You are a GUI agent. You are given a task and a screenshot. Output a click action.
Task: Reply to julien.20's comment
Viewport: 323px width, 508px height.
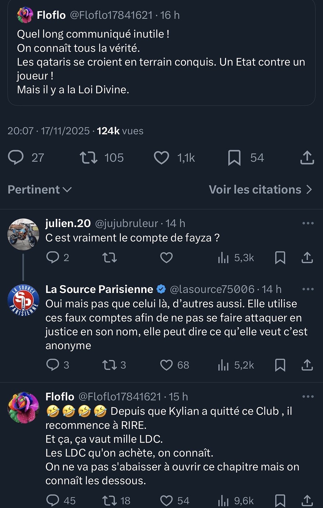point(53,258)
